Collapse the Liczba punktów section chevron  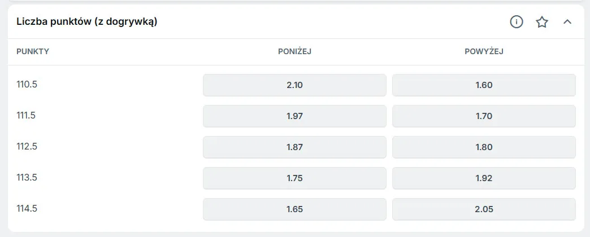click(568, 22)
